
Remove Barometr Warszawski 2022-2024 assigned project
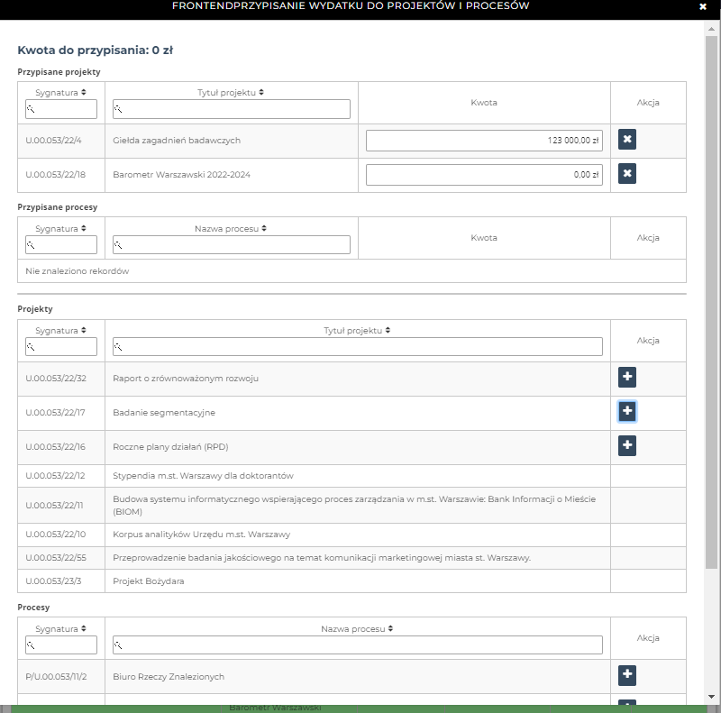(627, 174)
